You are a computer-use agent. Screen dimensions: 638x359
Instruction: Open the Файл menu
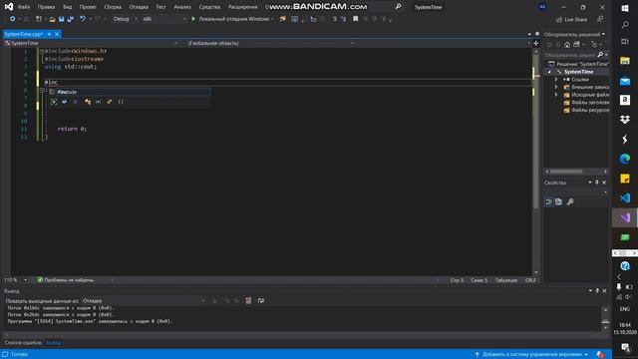(x=24, y=7)
